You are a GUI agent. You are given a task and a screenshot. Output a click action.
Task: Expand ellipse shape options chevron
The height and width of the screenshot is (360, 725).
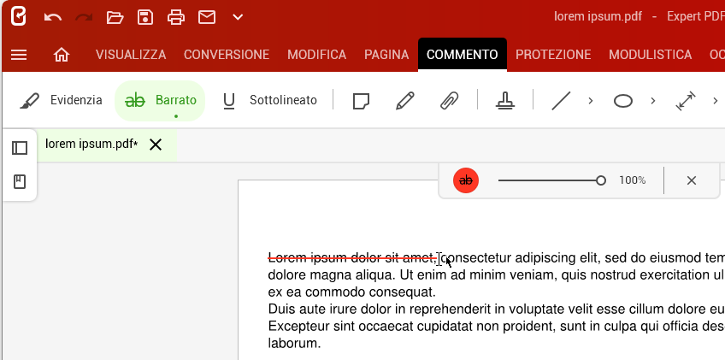coord(653,100)
